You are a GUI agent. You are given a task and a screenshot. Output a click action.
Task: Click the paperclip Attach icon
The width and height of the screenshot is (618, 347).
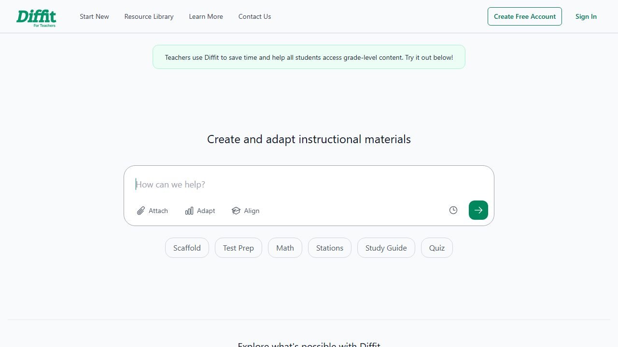[141, 211]
